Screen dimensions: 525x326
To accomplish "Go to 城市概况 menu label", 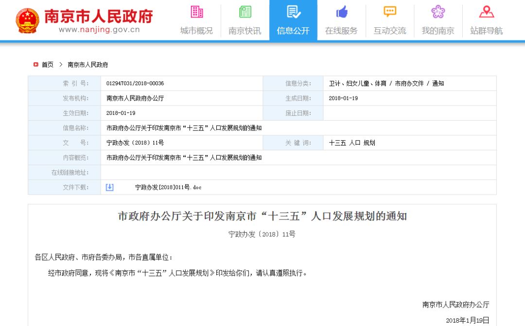I will coord(196,31).
